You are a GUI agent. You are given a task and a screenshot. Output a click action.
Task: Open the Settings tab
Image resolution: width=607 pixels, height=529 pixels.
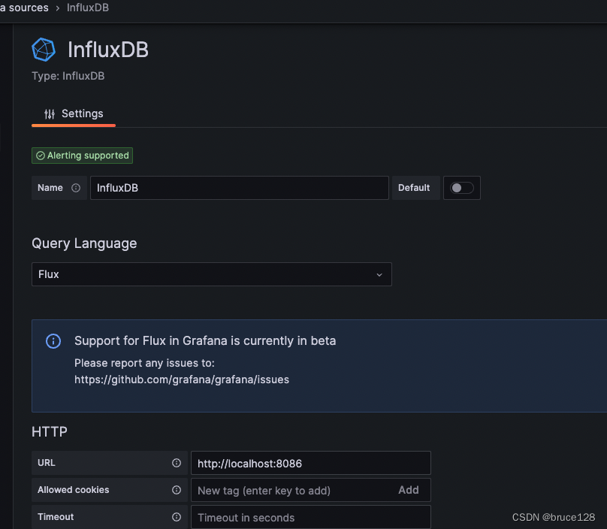[74, 114]
